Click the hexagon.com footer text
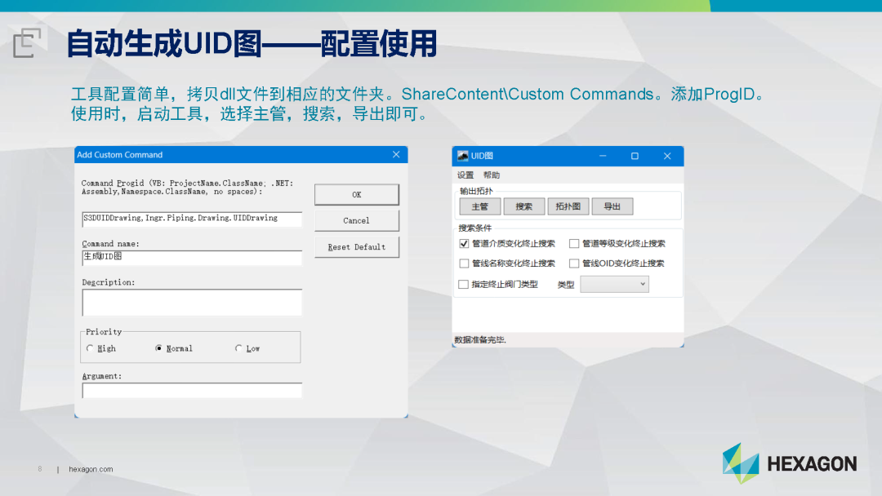Image resolution: width=882 pixels, height=496 pixels. pos(91,469)
